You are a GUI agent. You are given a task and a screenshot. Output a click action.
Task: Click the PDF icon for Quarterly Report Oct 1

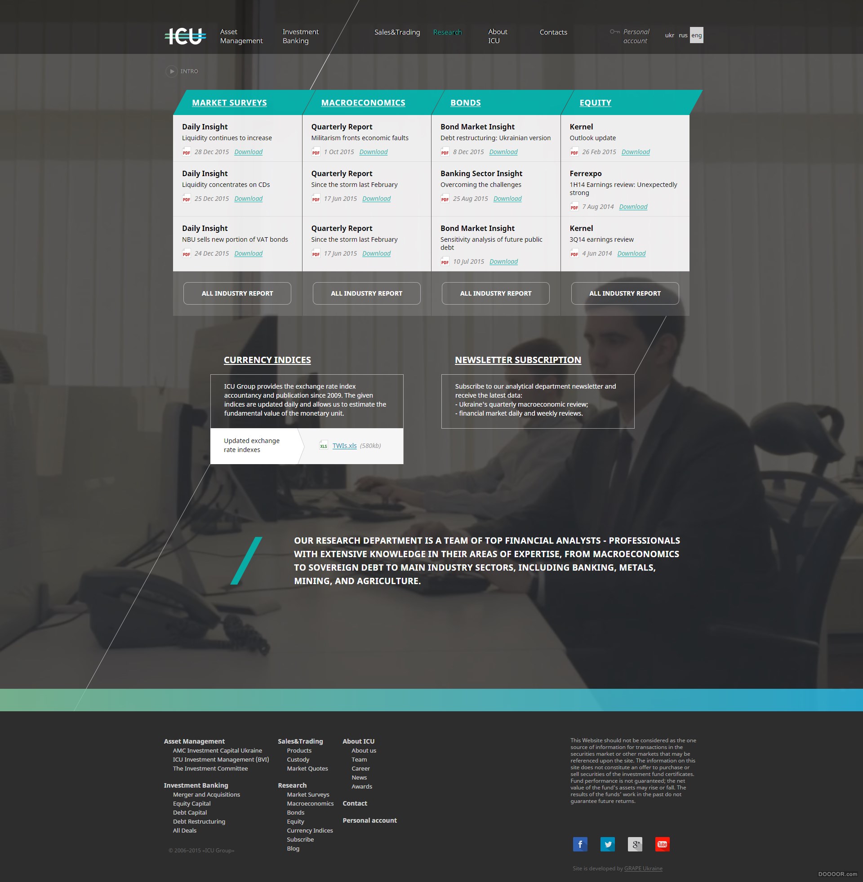[x=315, y=152]
